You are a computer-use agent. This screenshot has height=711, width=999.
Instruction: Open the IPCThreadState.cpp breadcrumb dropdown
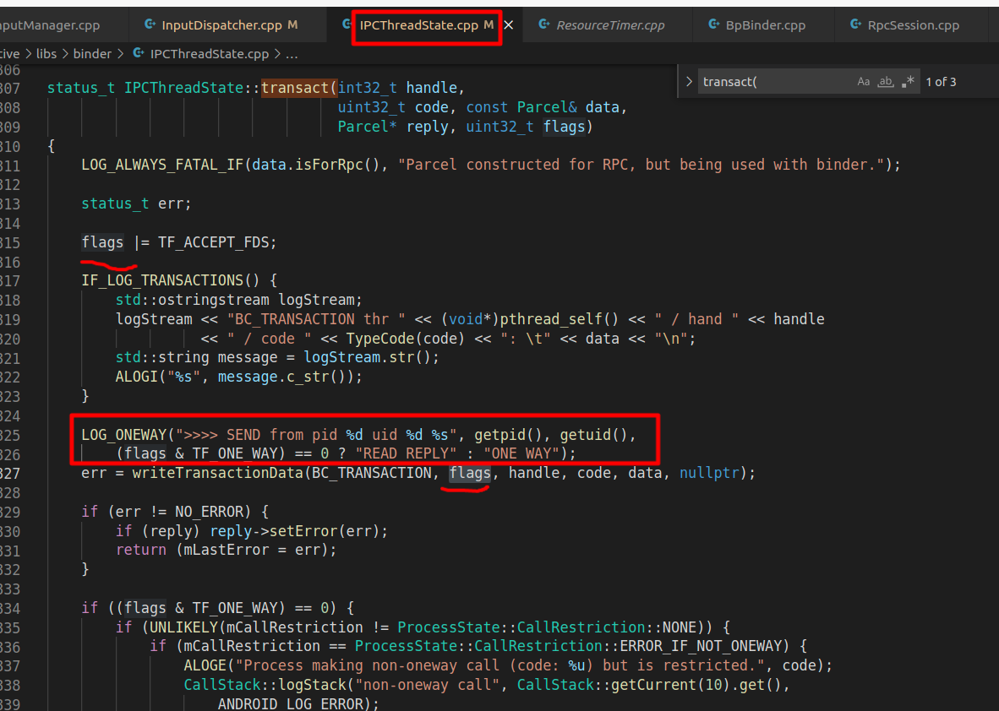coord(209,54)
